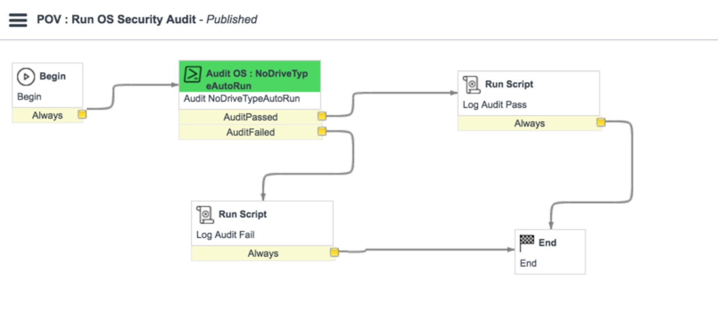Screen dimensions: 718x330
Task: Click the Begin node Always output port
Action: pos(82,114)
